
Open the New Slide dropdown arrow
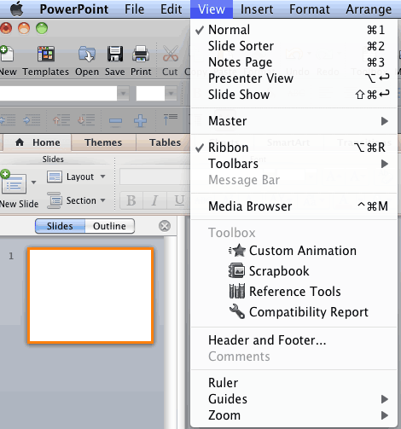(33, 183)
